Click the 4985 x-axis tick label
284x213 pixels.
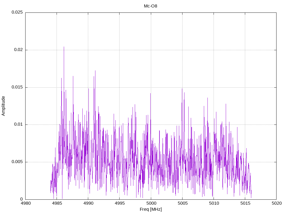pyautogui.click(x=57, y=203)
